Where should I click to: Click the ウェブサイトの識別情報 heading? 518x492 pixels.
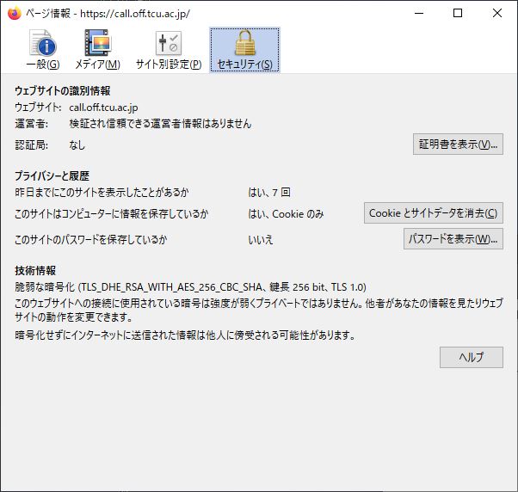(63, 91)
